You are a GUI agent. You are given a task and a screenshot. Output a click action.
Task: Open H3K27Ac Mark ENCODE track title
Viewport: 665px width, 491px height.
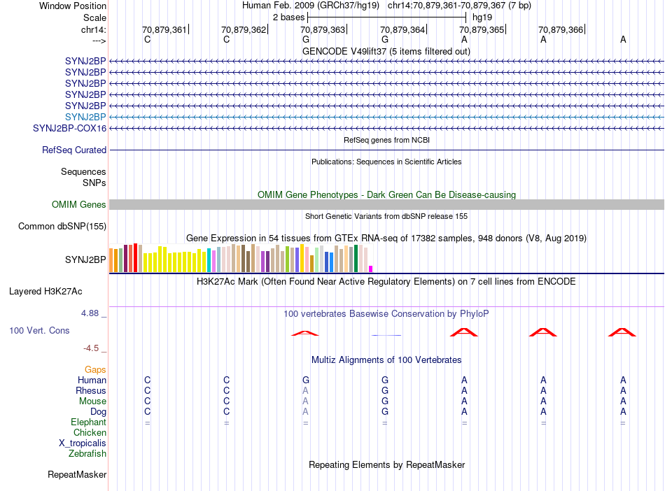386,282
